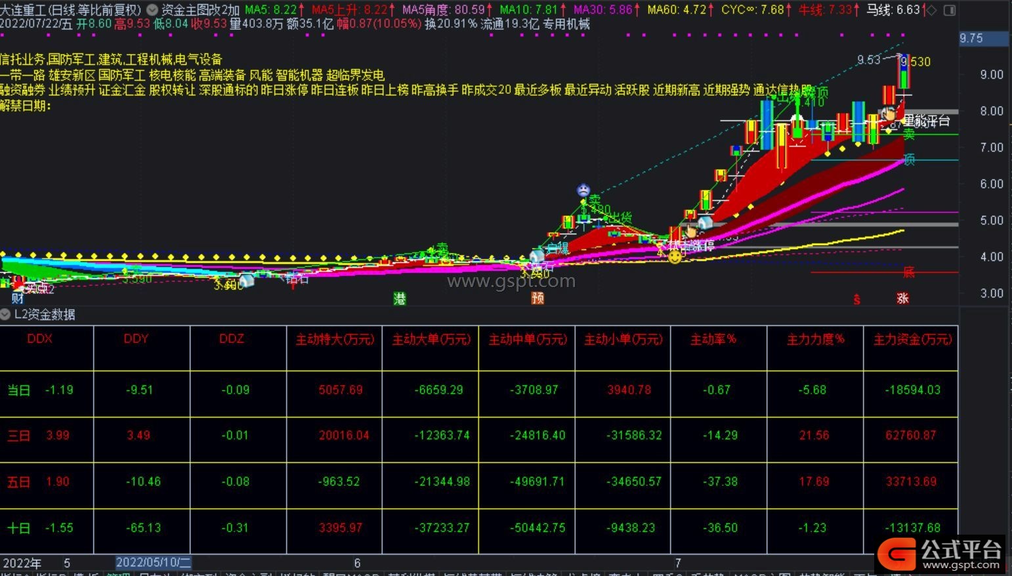This screenshot has height=576, width=1012.
Task: Click the 资金主图改2加 indicator name
Action: click(200, 10)
